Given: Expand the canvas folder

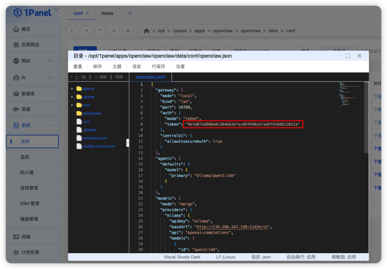Looking at the screenshot, I should pyautogui.click(x=72, y=97).
